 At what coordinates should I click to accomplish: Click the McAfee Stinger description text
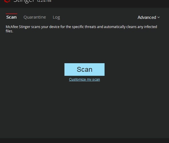coord(81,29)
